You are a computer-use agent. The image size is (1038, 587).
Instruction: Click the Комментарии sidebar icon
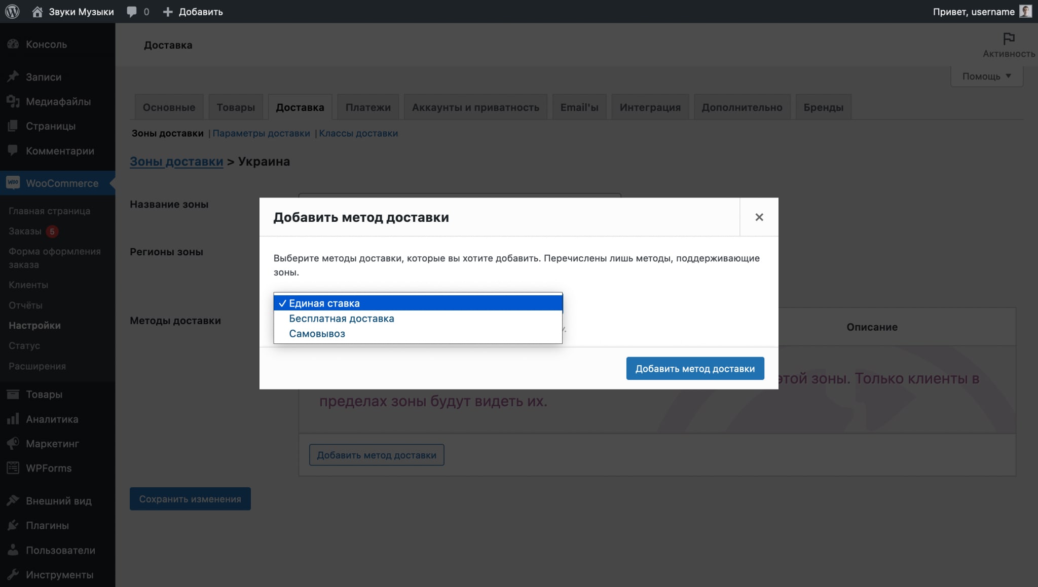13,150
